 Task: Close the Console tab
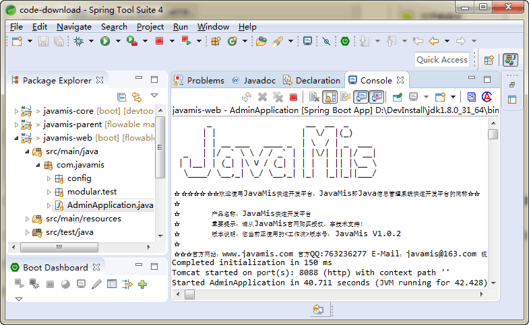point(400,80)
